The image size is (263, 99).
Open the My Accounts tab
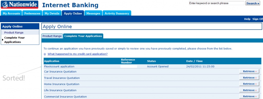point(11,13)
